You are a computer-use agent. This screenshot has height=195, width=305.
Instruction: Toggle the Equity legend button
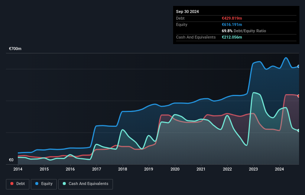click(44, 184)
